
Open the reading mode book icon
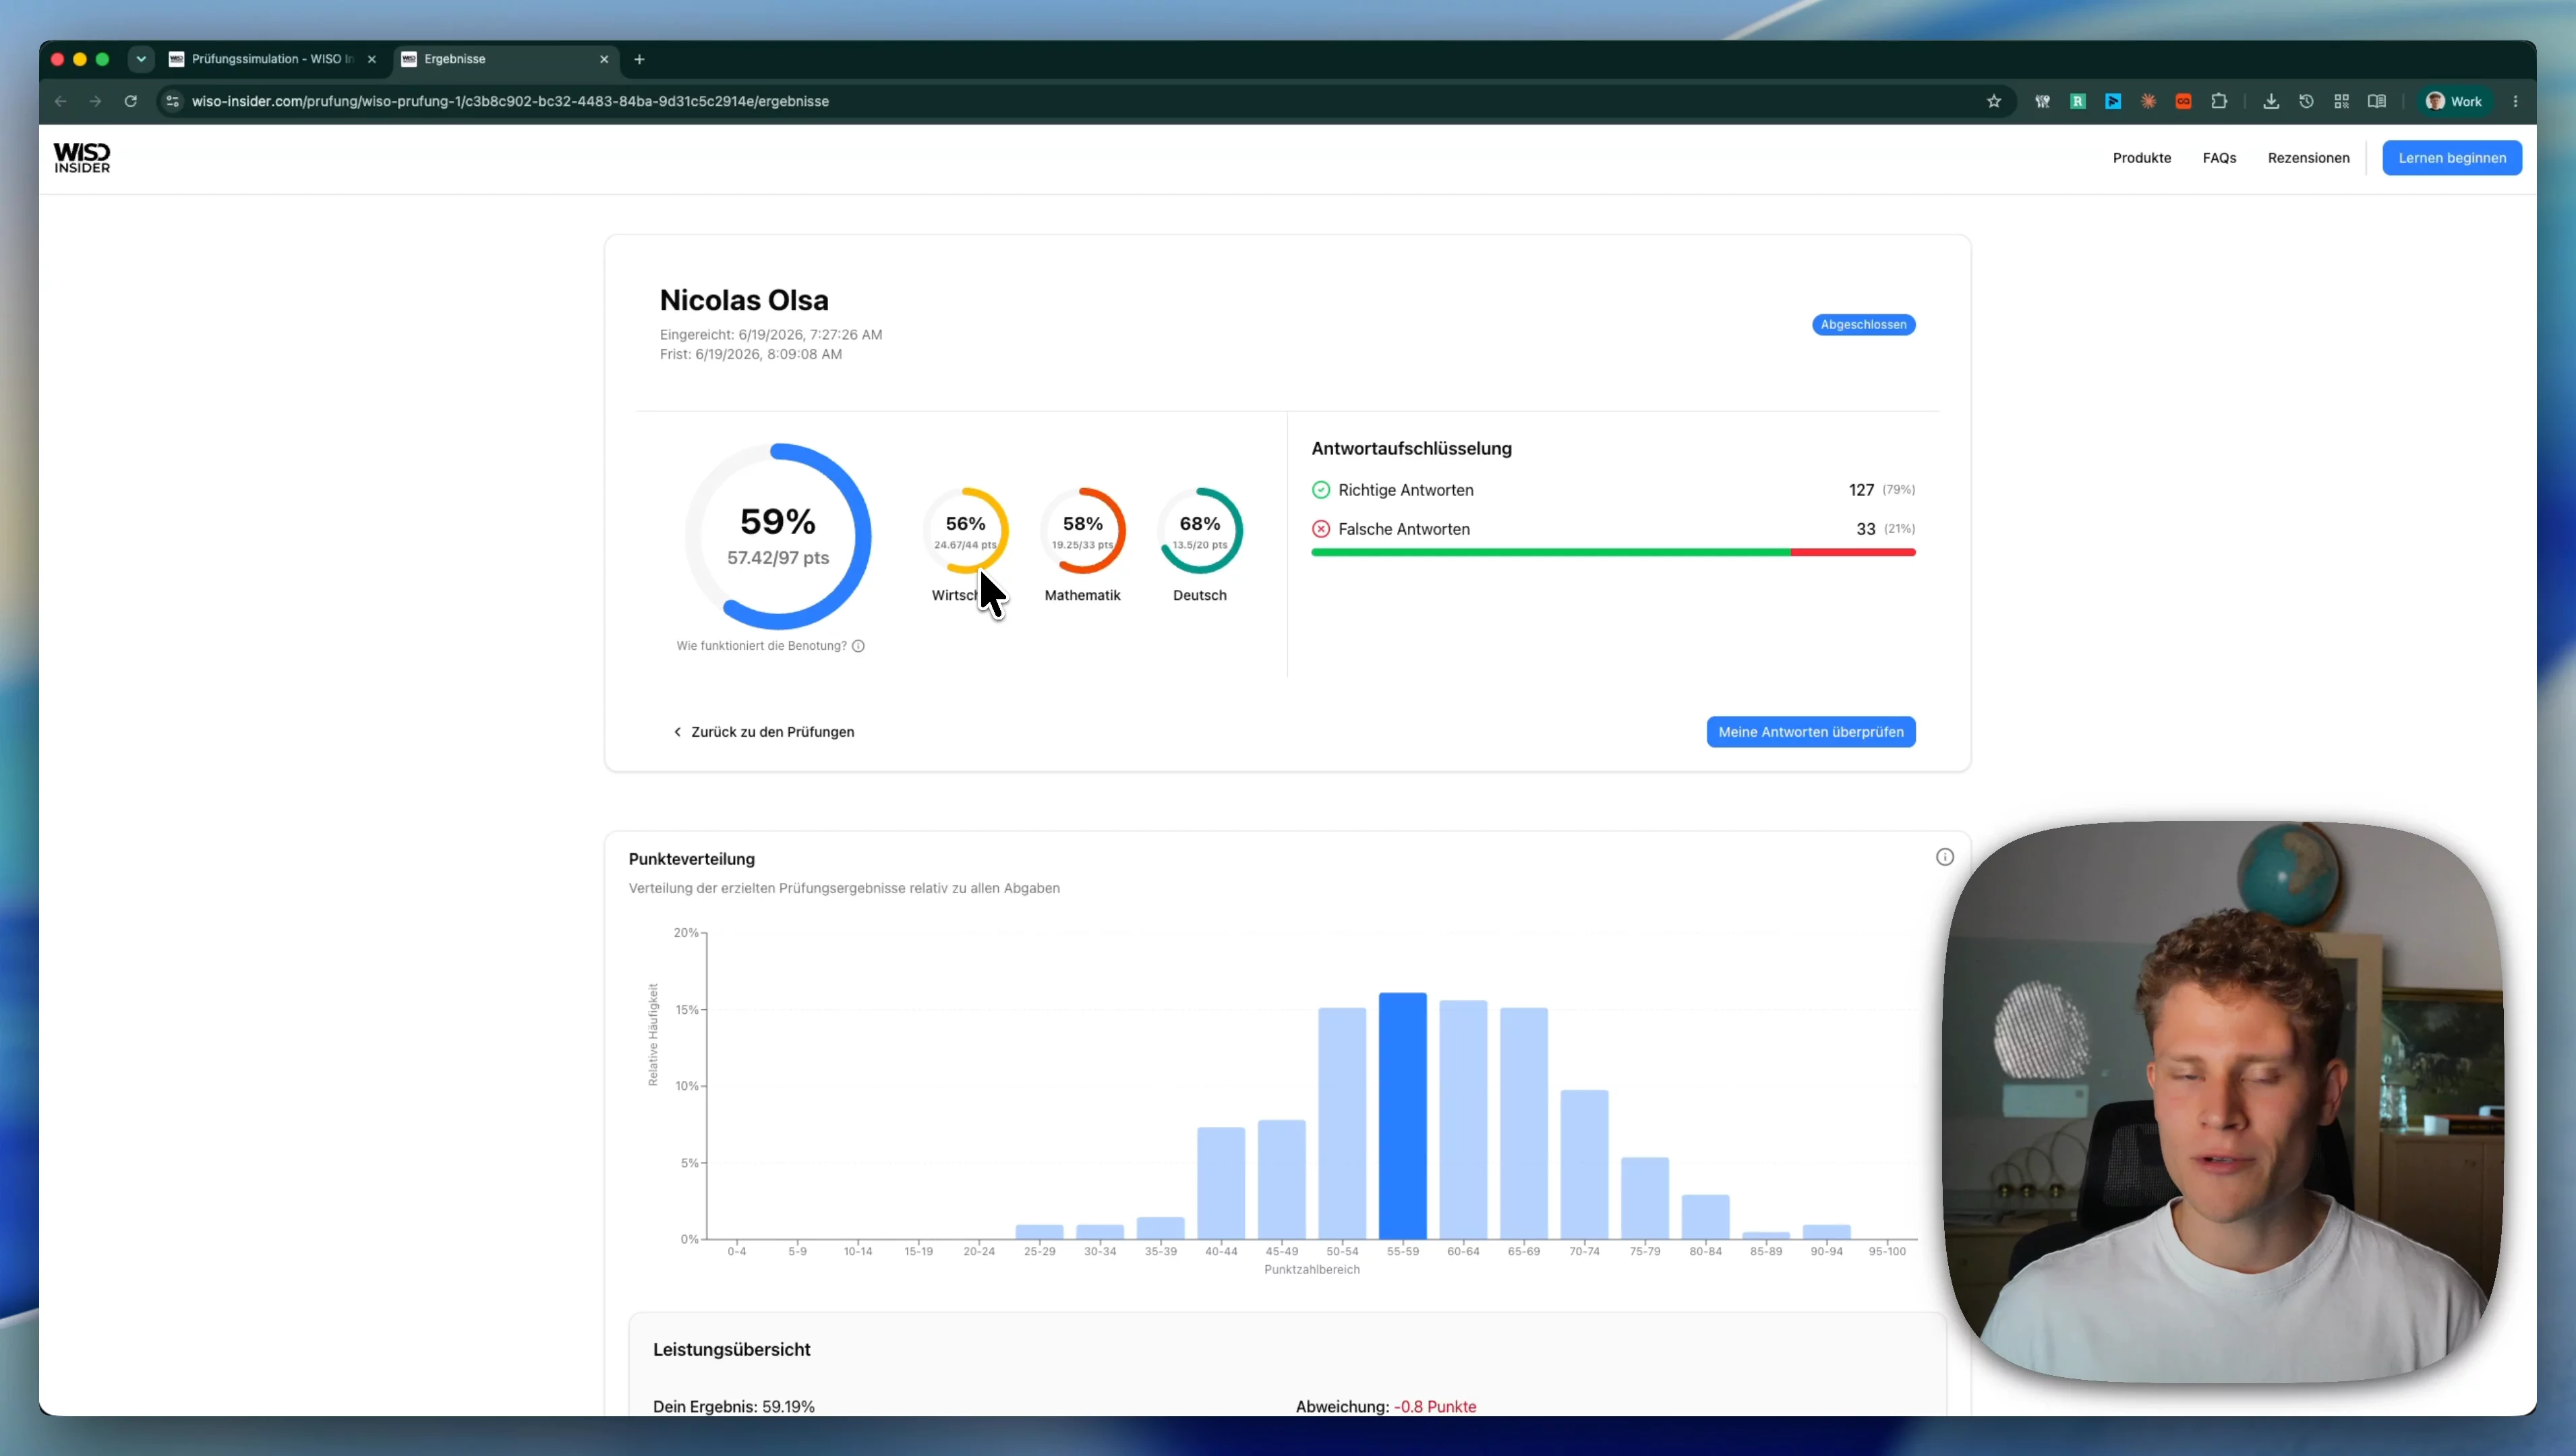(x=2377, y=101)
